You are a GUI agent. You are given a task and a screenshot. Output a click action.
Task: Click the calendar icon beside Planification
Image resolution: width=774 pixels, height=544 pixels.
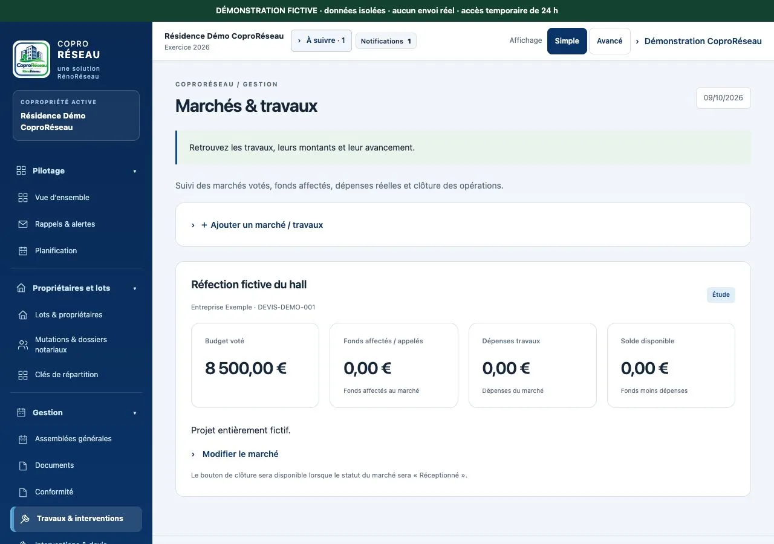pos(23,251)
